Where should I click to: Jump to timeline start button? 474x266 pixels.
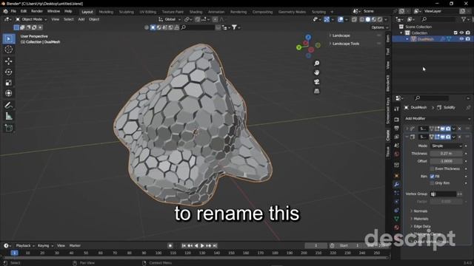[x=184, y=246]
